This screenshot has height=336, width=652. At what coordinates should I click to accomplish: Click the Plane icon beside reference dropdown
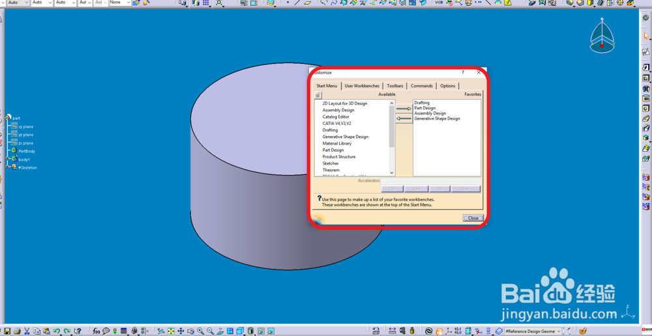(499, 331)
